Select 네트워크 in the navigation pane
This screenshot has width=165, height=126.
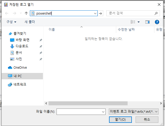20,84
